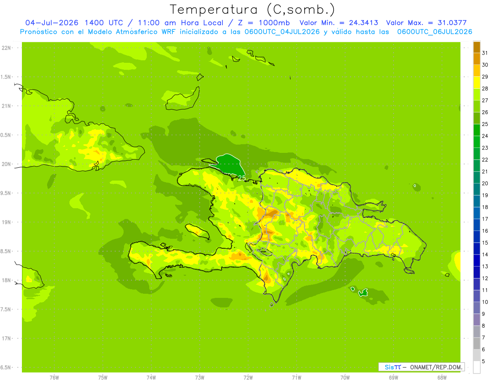Pick the yellow colorbar segment between 28 and 29
This screenshot has width=496, height=383.
477,83
